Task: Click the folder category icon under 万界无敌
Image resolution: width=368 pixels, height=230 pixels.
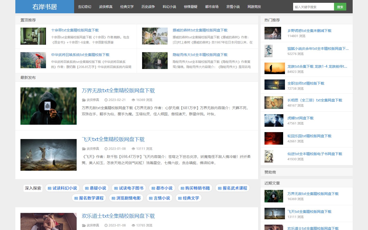Action: coord(84,100)
